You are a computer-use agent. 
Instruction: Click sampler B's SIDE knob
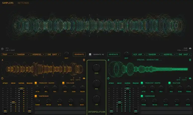[180, 88]
